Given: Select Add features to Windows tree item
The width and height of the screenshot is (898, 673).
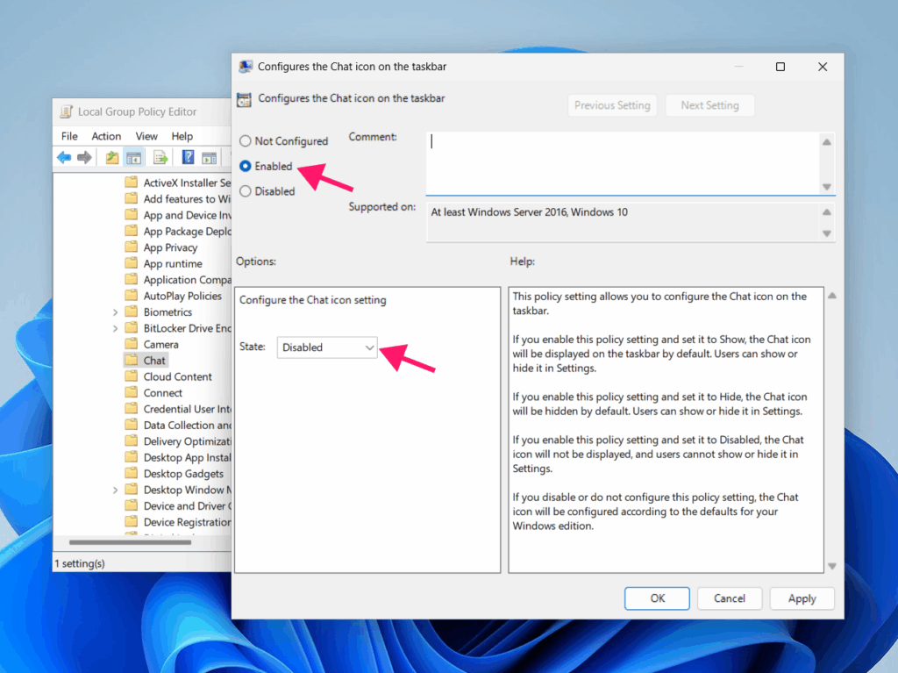Looking at the screenshot, I should pyautogui.click(x=187, y=199).
